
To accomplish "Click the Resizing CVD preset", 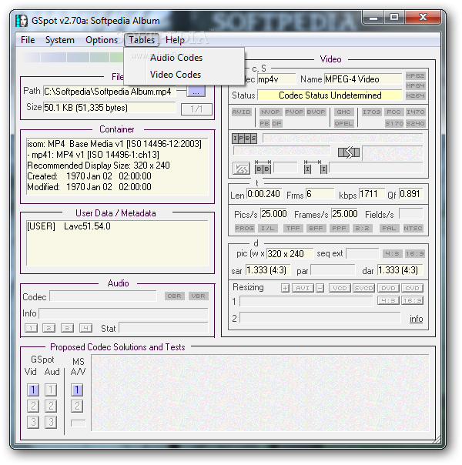I will (x=412, y=288).
